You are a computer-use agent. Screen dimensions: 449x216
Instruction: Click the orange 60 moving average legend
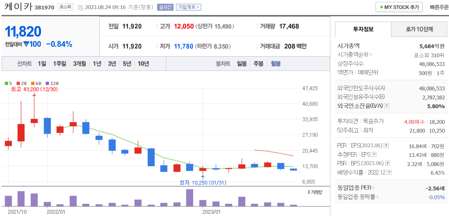36,83
